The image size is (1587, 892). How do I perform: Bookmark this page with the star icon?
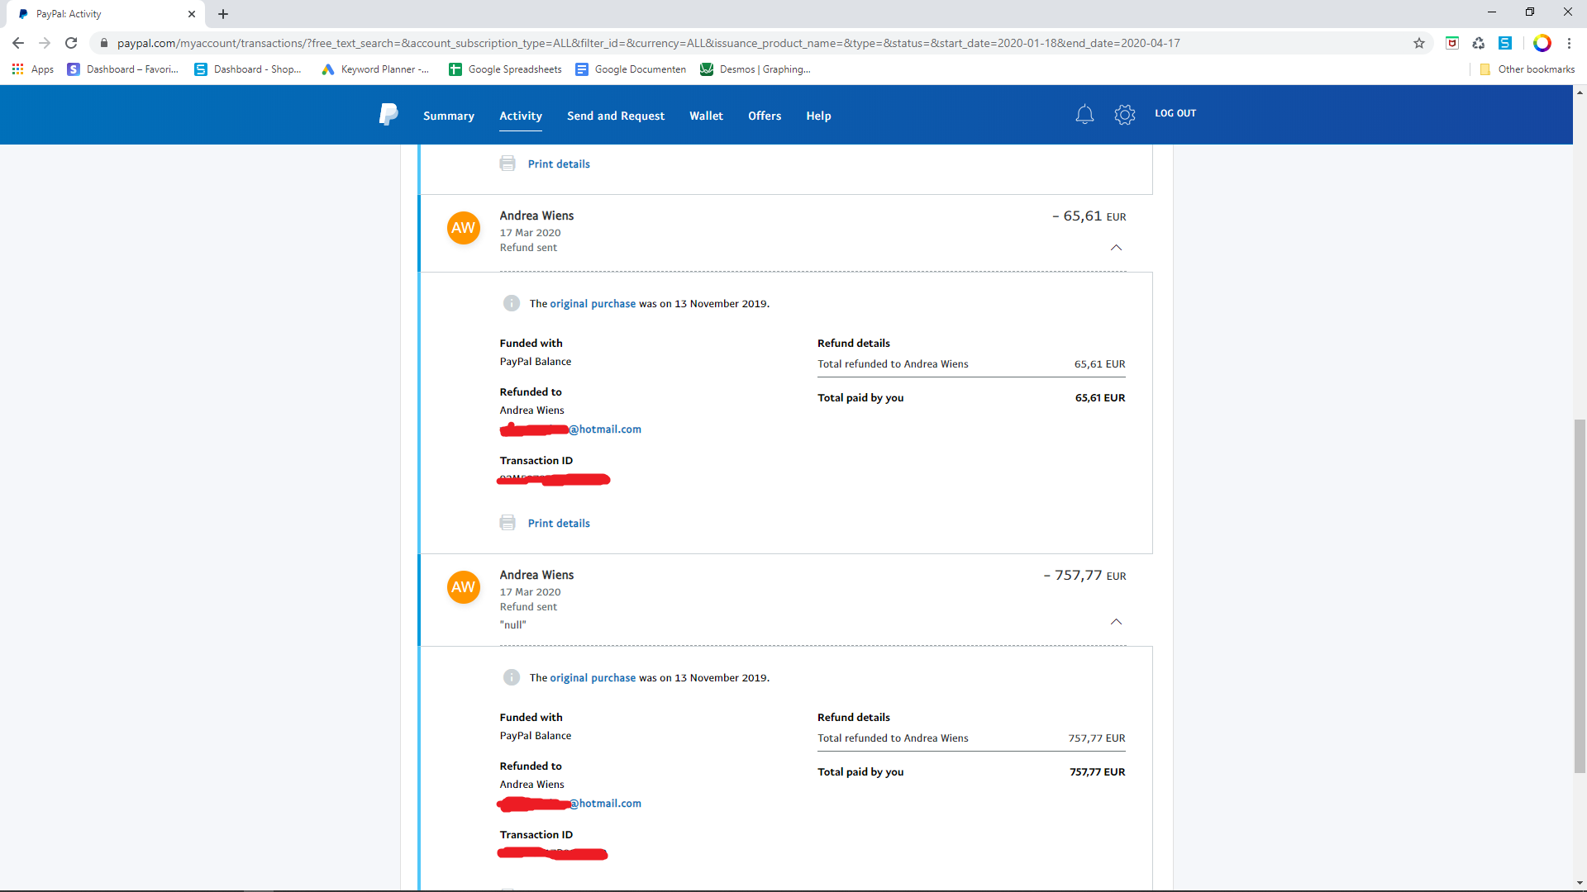[x=1419, y=43]
